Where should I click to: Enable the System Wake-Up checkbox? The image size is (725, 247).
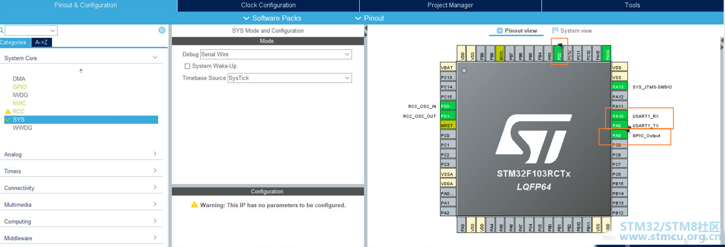[x=187, y=66]
